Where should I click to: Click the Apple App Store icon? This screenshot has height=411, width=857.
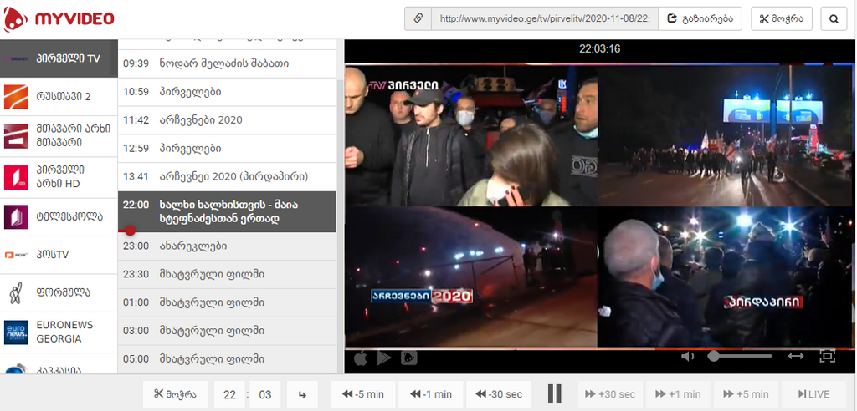[x=360, y=358]
